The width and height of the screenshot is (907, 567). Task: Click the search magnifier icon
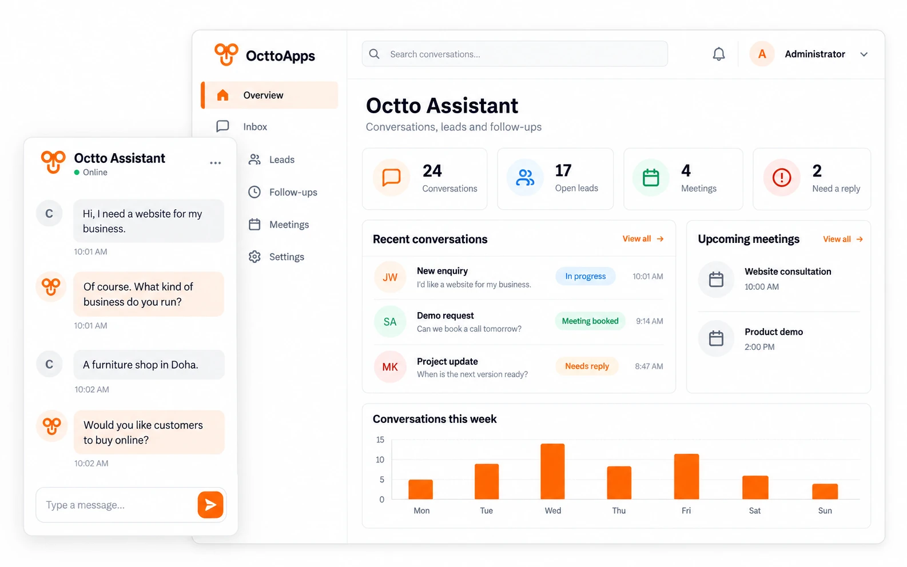[x=375, y=54]
